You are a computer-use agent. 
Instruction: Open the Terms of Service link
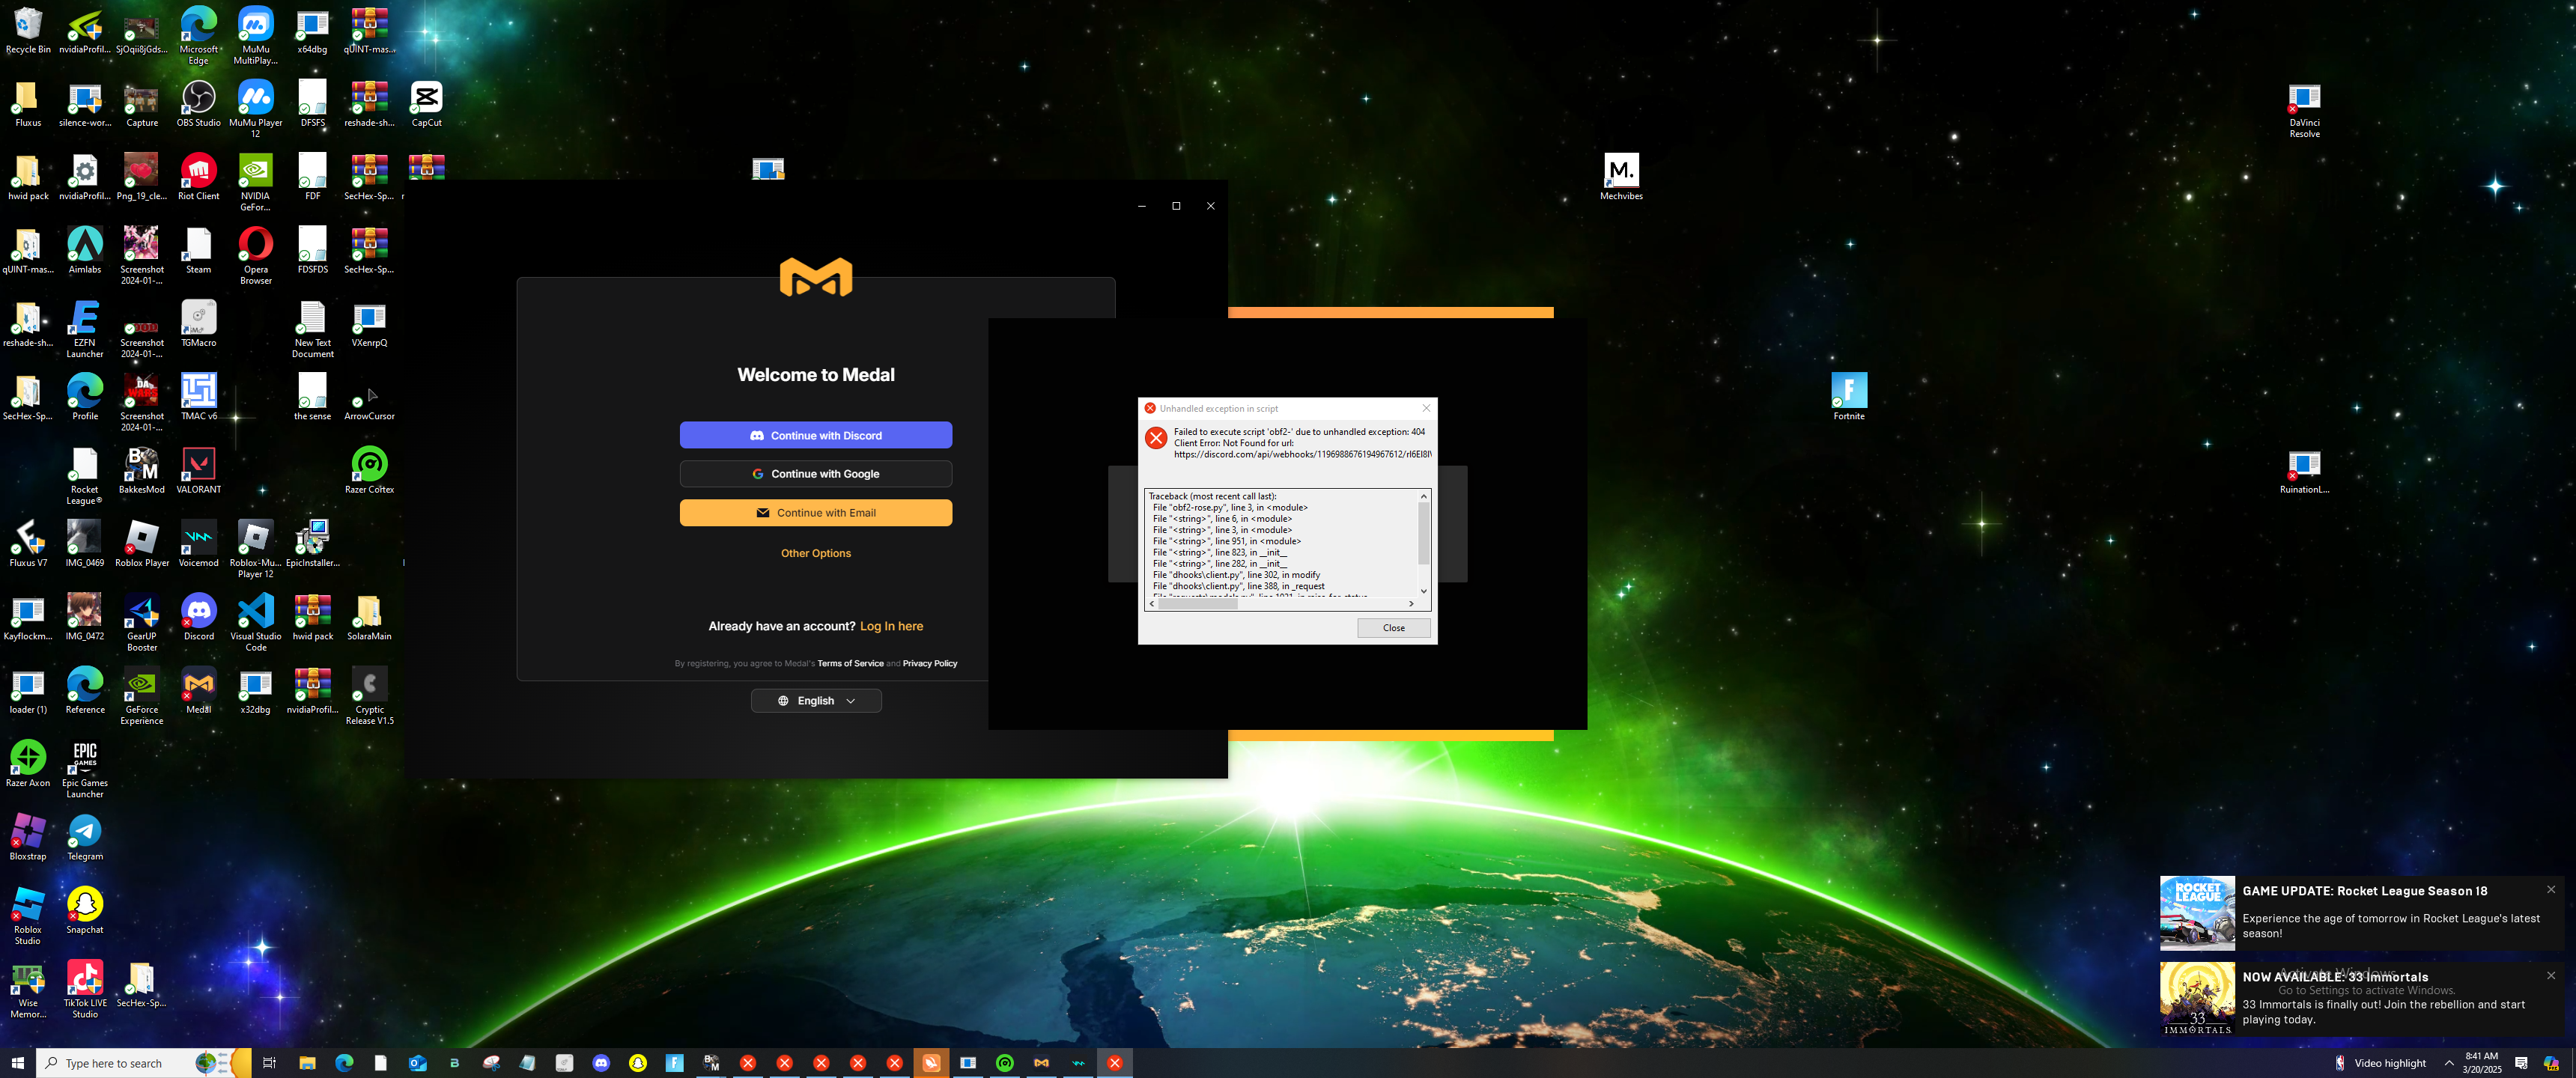[x=850, y=663]
